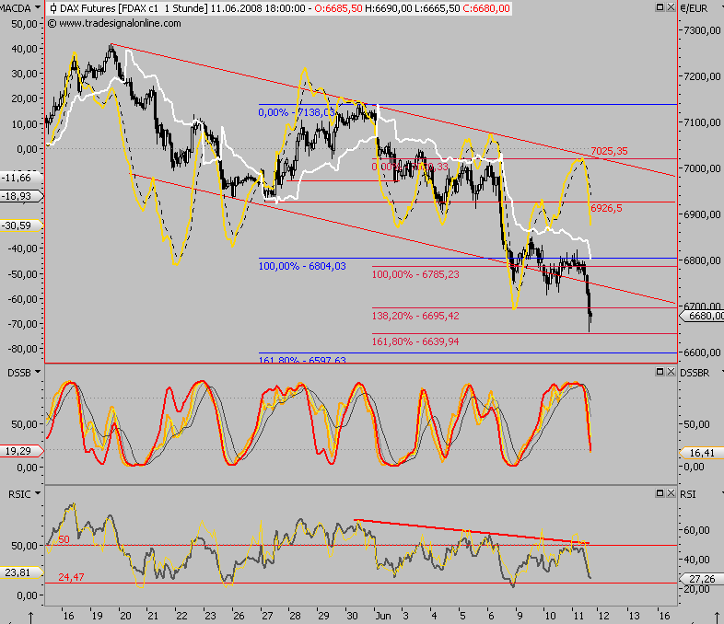Screen dimensions: 724x624
Task: Click the O:6685,50 open price value
Action: pos(338,8)
